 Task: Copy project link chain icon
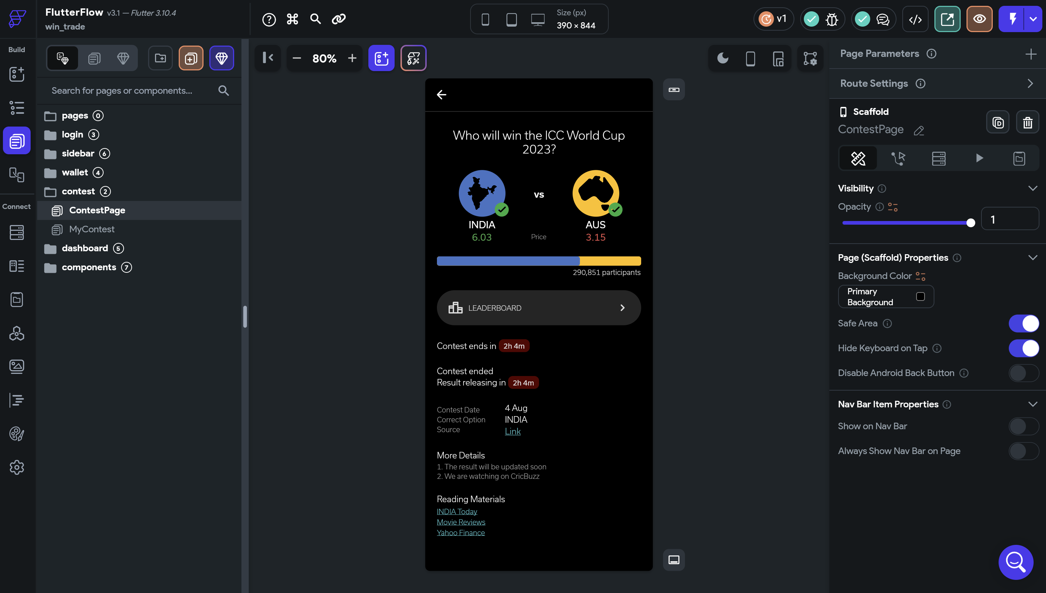[339, 19]
